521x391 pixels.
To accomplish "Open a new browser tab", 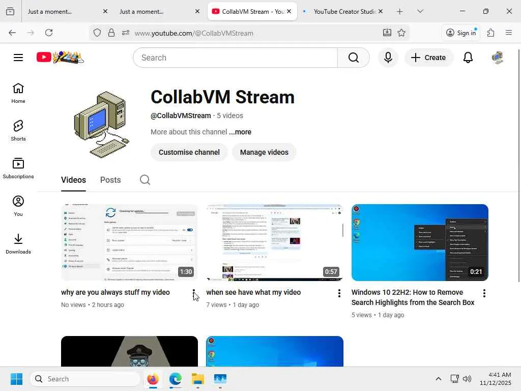I will tap(400, 11).
